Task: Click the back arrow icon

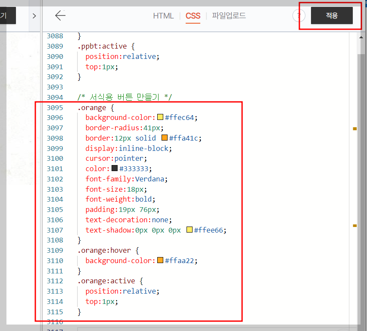Action: click(x=60, y=15)
